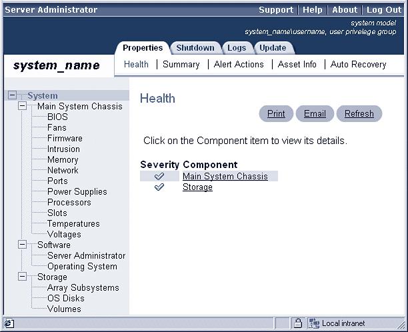The width and height of the screenshot is (408, 332).
Task: Collapse the Storage tree node
Action: tap(22, 277)
